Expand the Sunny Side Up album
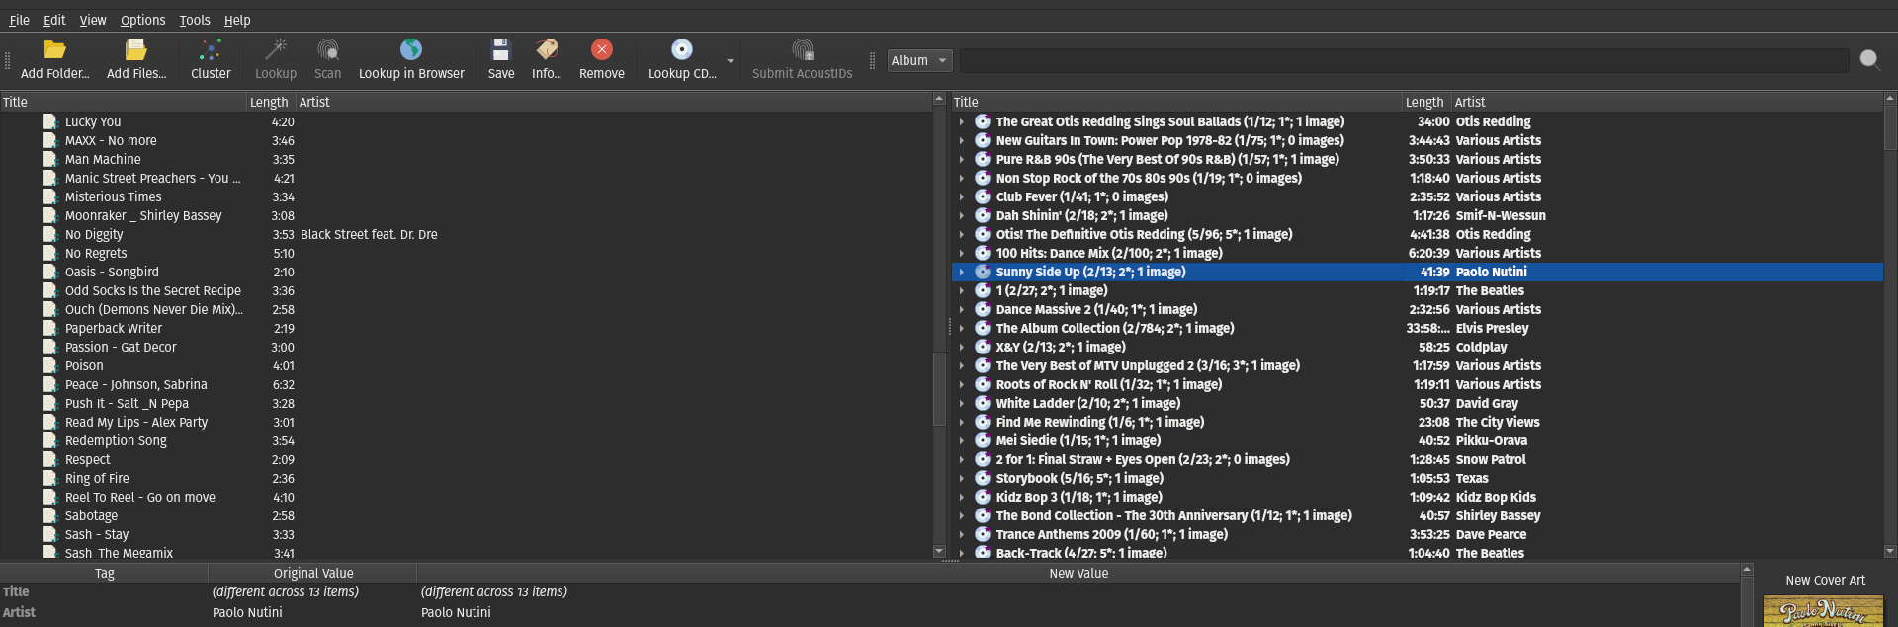 961,272
